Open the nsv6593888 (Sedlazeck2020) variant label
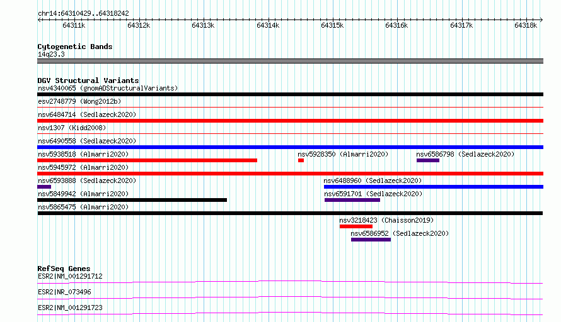561x322 pixels. pos(87,180)
